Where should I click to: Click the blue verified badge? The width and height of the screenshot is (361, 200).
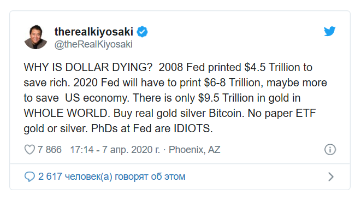tap(143, 32)
